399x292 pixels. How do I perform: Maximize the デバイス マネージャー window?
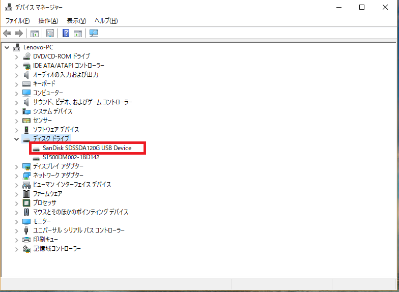tap(361, 7)
